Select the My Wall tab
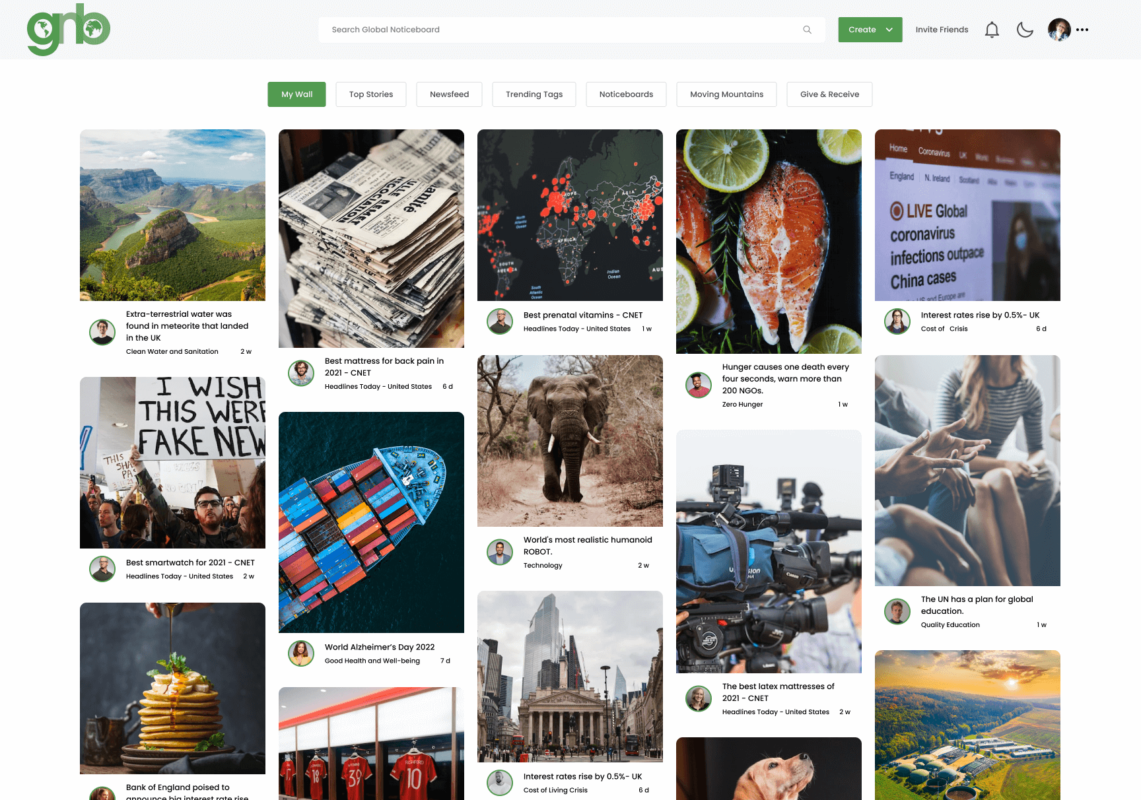Viewport: 1141px width, 800px height. pyautogui.click(x=296, y=94)
